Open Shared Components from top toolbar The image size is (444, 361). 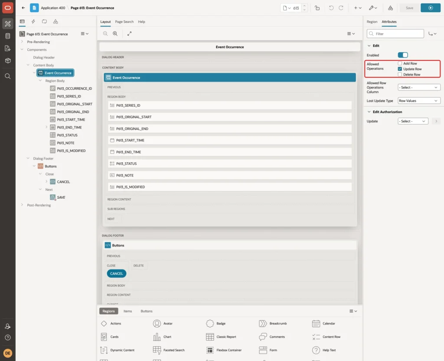[390, 8]
